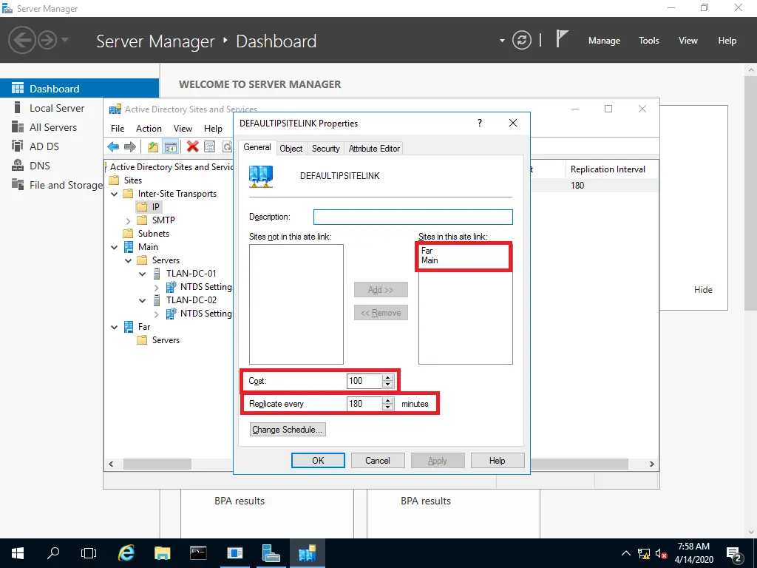The width and height of the screenshot is (757, 568).
Task: Switch to the Attribute Editor tab
Action: 374,149
